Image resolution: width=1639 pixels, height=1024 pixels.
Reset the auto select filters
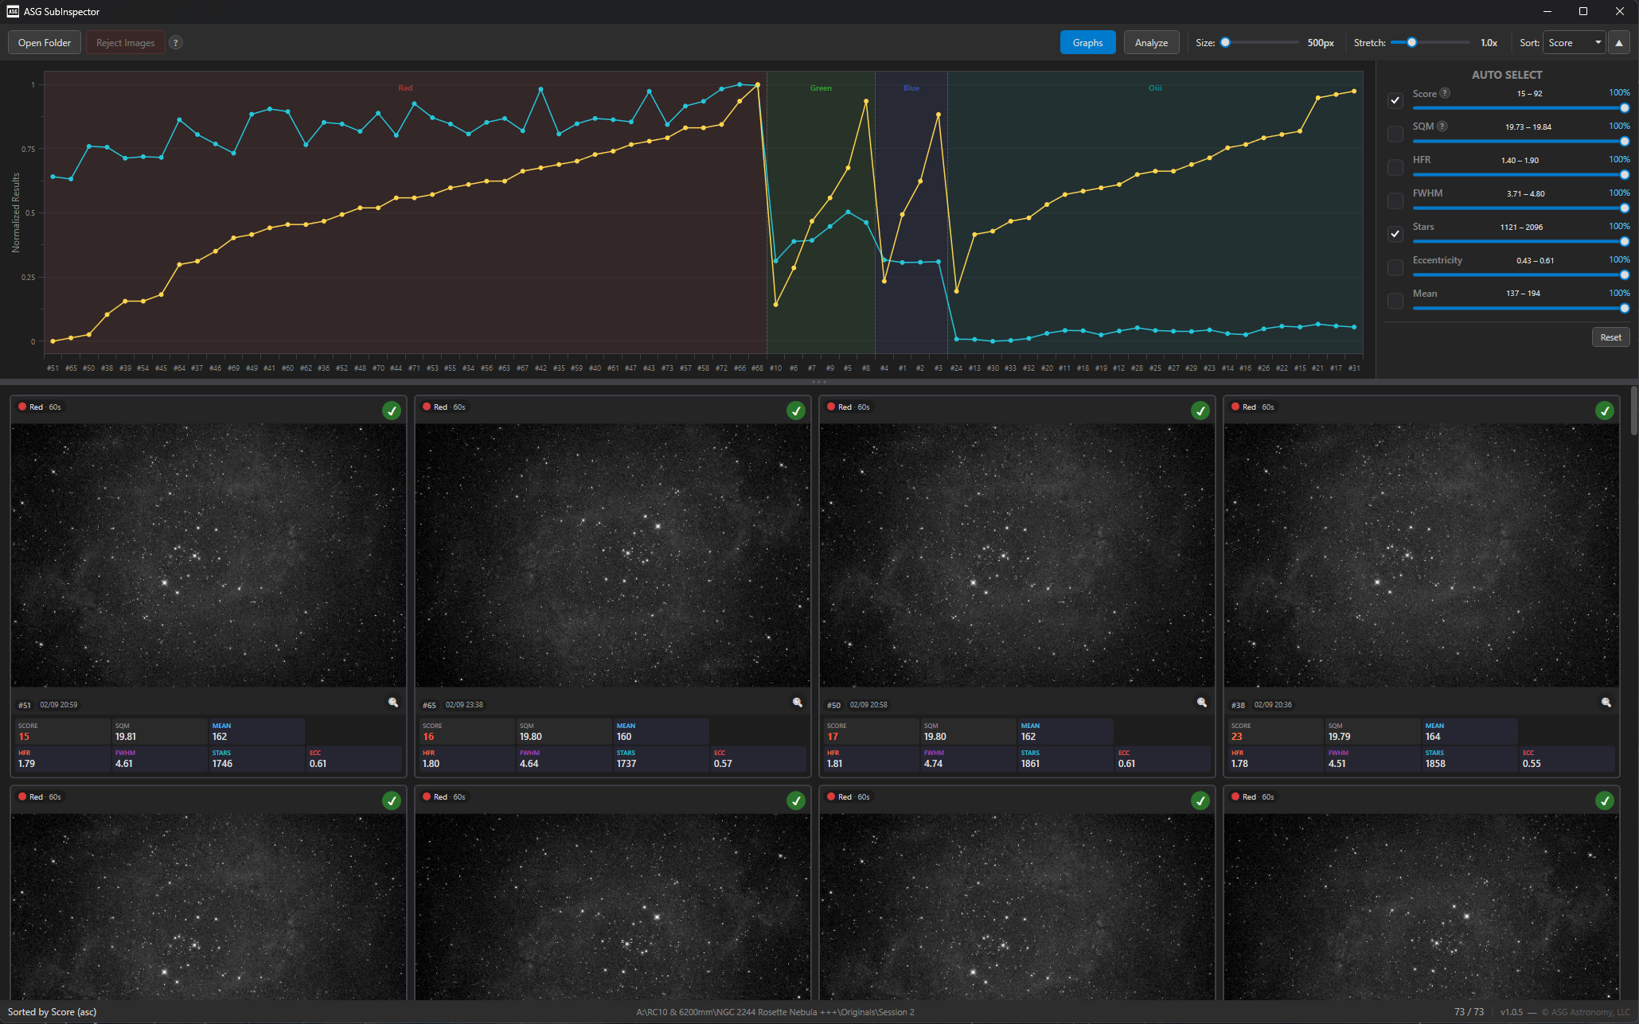tap(1610, 337)
